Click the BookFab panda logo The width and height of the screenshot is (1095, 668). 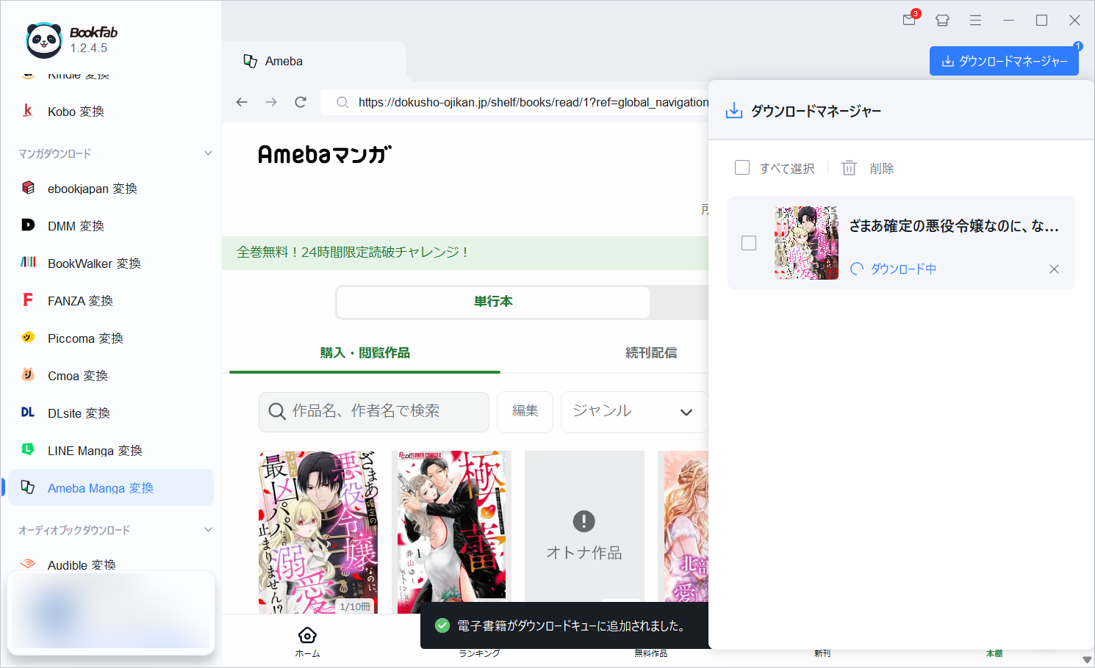coord(44,40)
